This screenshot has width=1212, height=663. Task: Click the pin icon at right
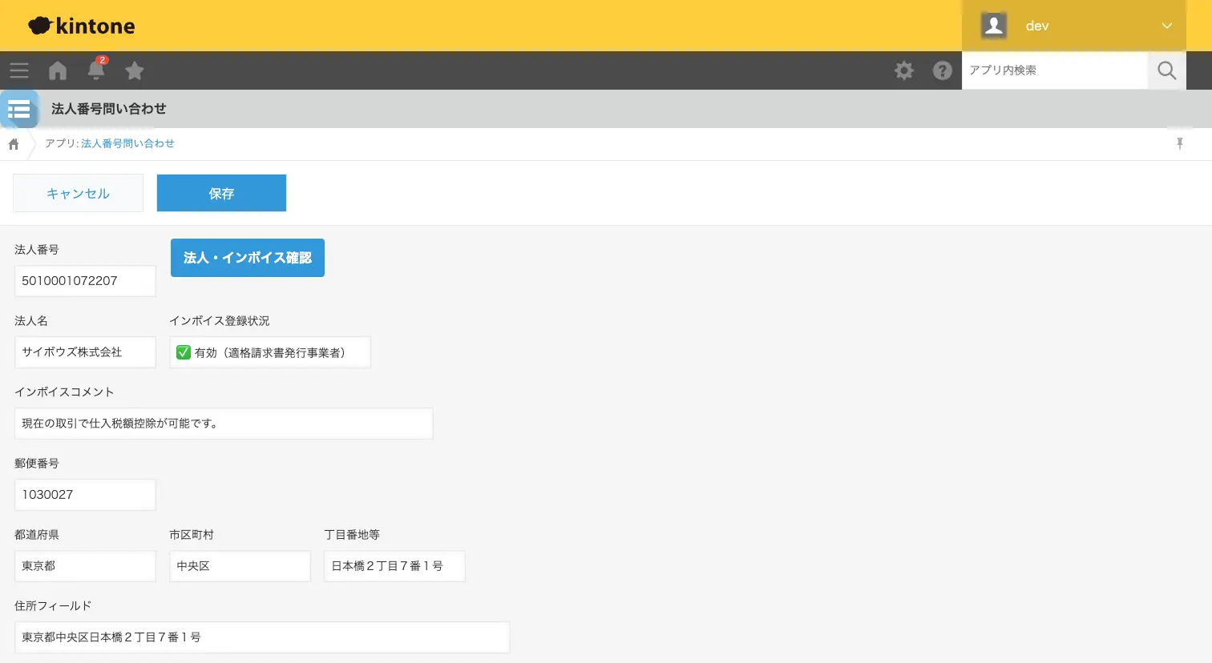[x=1180, y=143]
